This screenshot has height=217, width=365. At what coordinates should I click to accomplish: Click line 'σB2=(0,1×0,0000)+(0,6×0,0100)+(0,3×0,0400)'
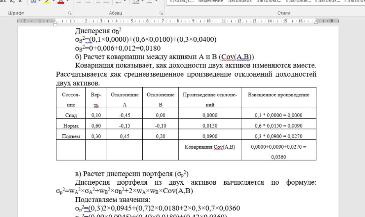click(x=146, y=39)
